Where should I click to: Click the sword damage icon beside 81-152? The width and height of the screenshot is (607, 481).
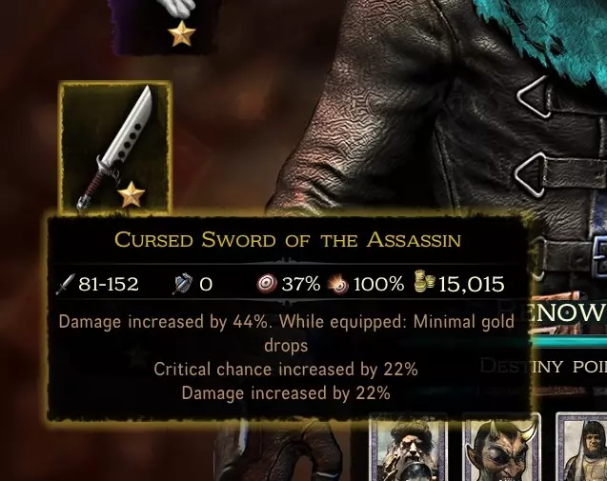coord(65,285)
